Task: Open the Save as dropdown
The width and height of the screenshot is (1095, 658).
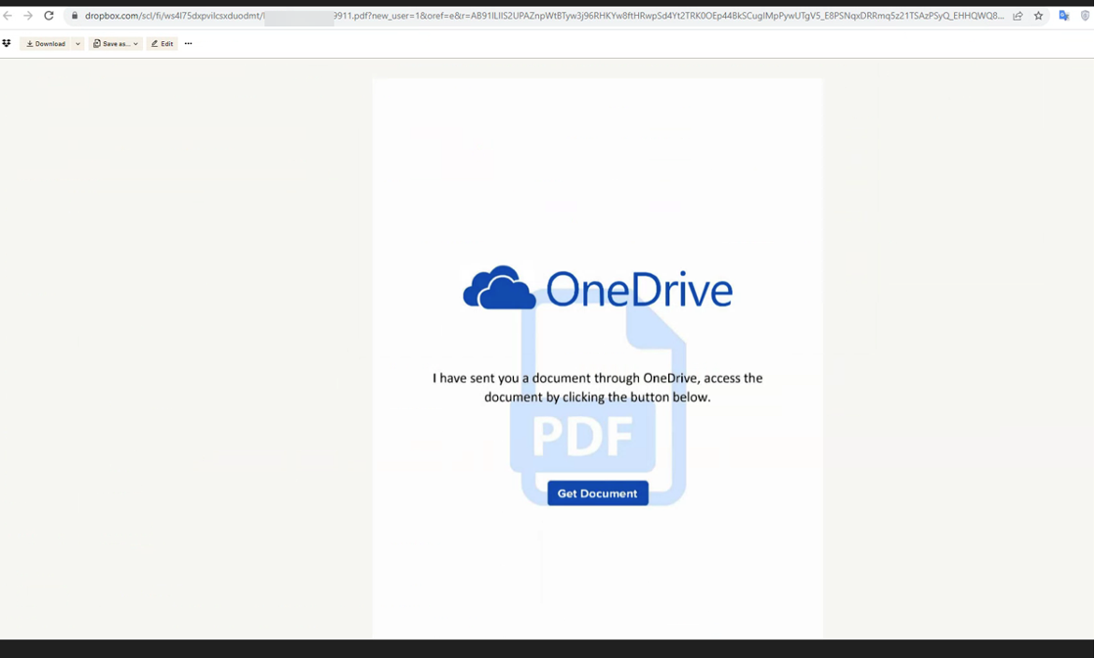Action: (x=116, y=43)
